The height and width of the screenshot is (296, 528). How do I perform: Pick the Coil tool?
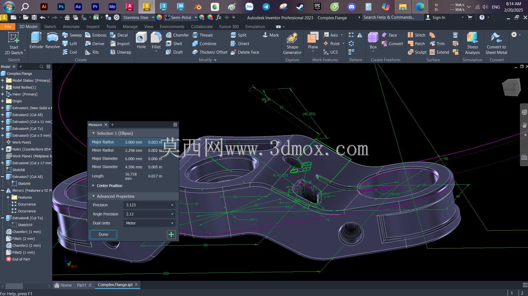70,52
